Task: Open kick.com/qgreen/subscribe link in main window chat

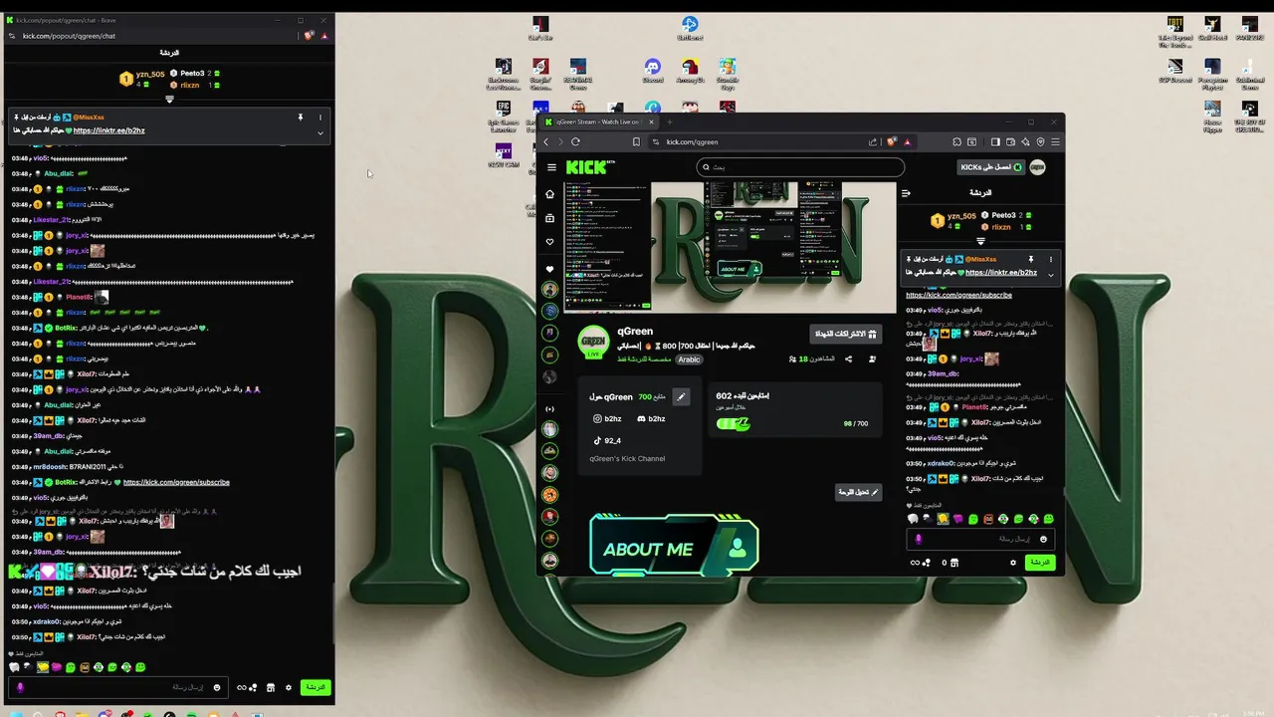Action: coord(958,295)
